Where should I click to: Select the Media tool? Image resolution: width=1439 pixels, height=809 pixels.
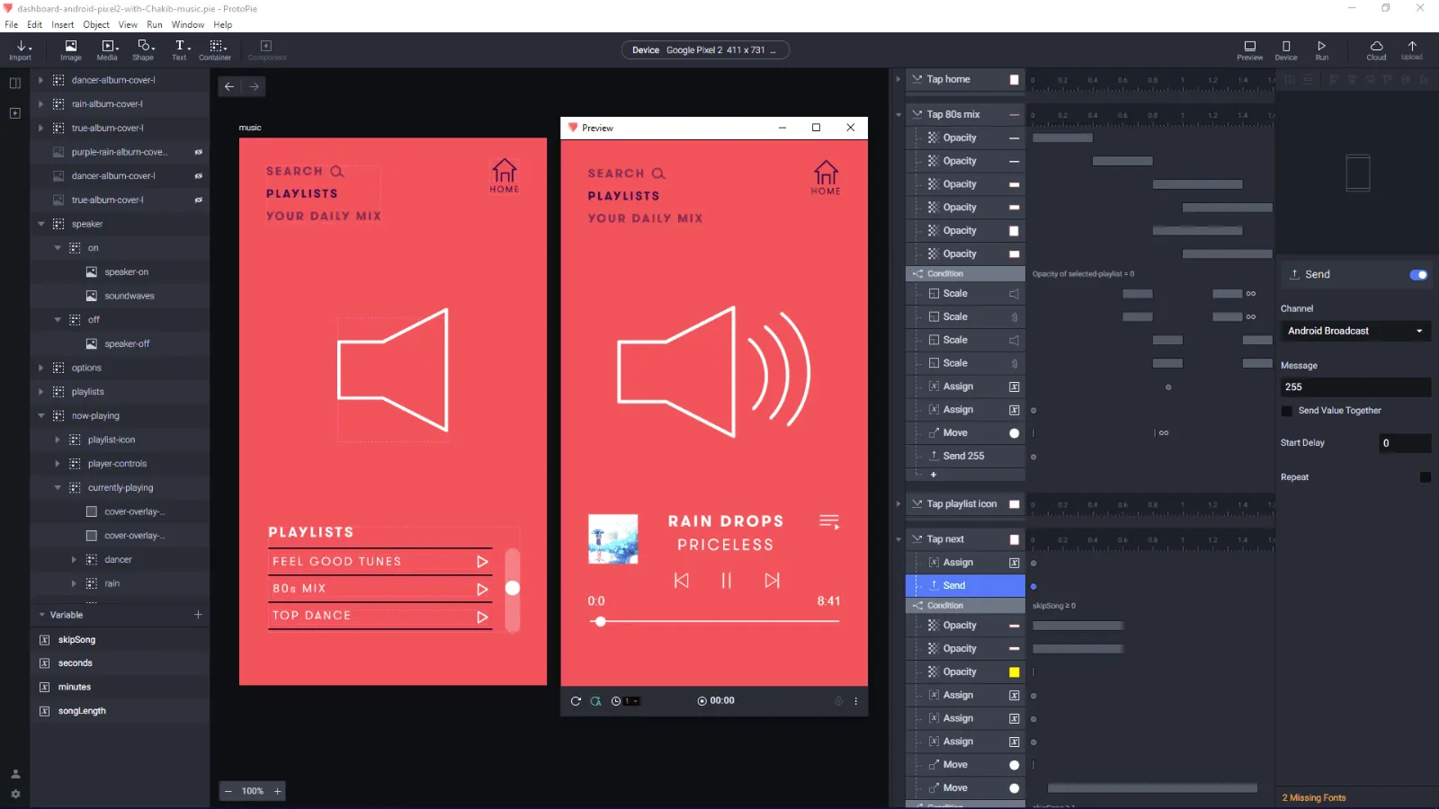pos(107,49)
